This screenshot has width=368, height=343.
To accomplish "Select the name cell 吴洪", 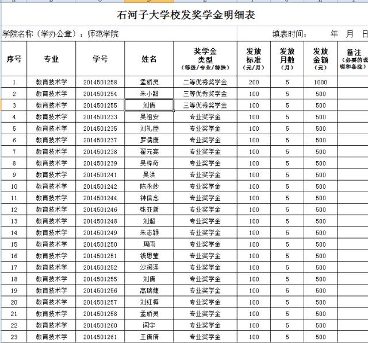I will (x=149, y=175).
